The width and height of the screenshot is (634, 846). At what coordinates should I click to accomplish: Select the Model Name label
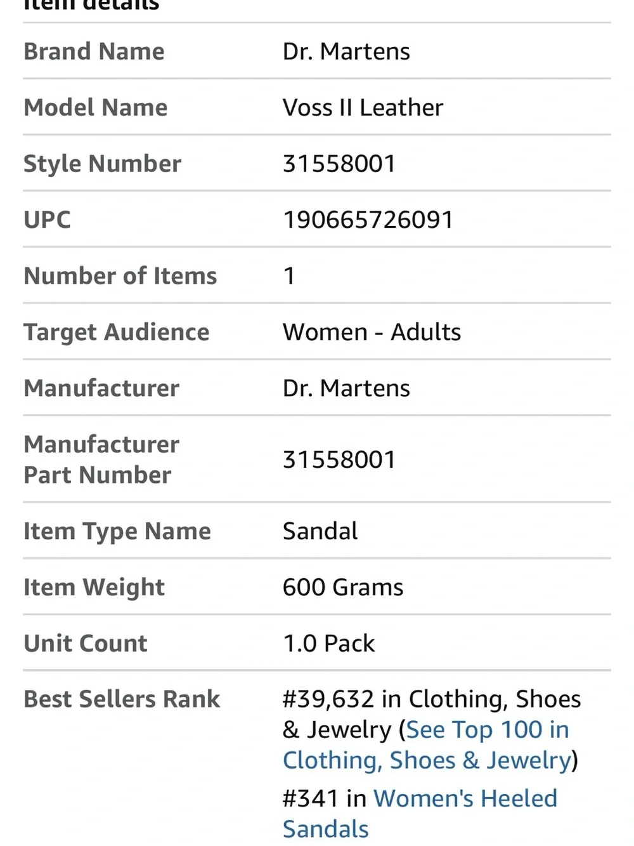click(x=96, y=107)
